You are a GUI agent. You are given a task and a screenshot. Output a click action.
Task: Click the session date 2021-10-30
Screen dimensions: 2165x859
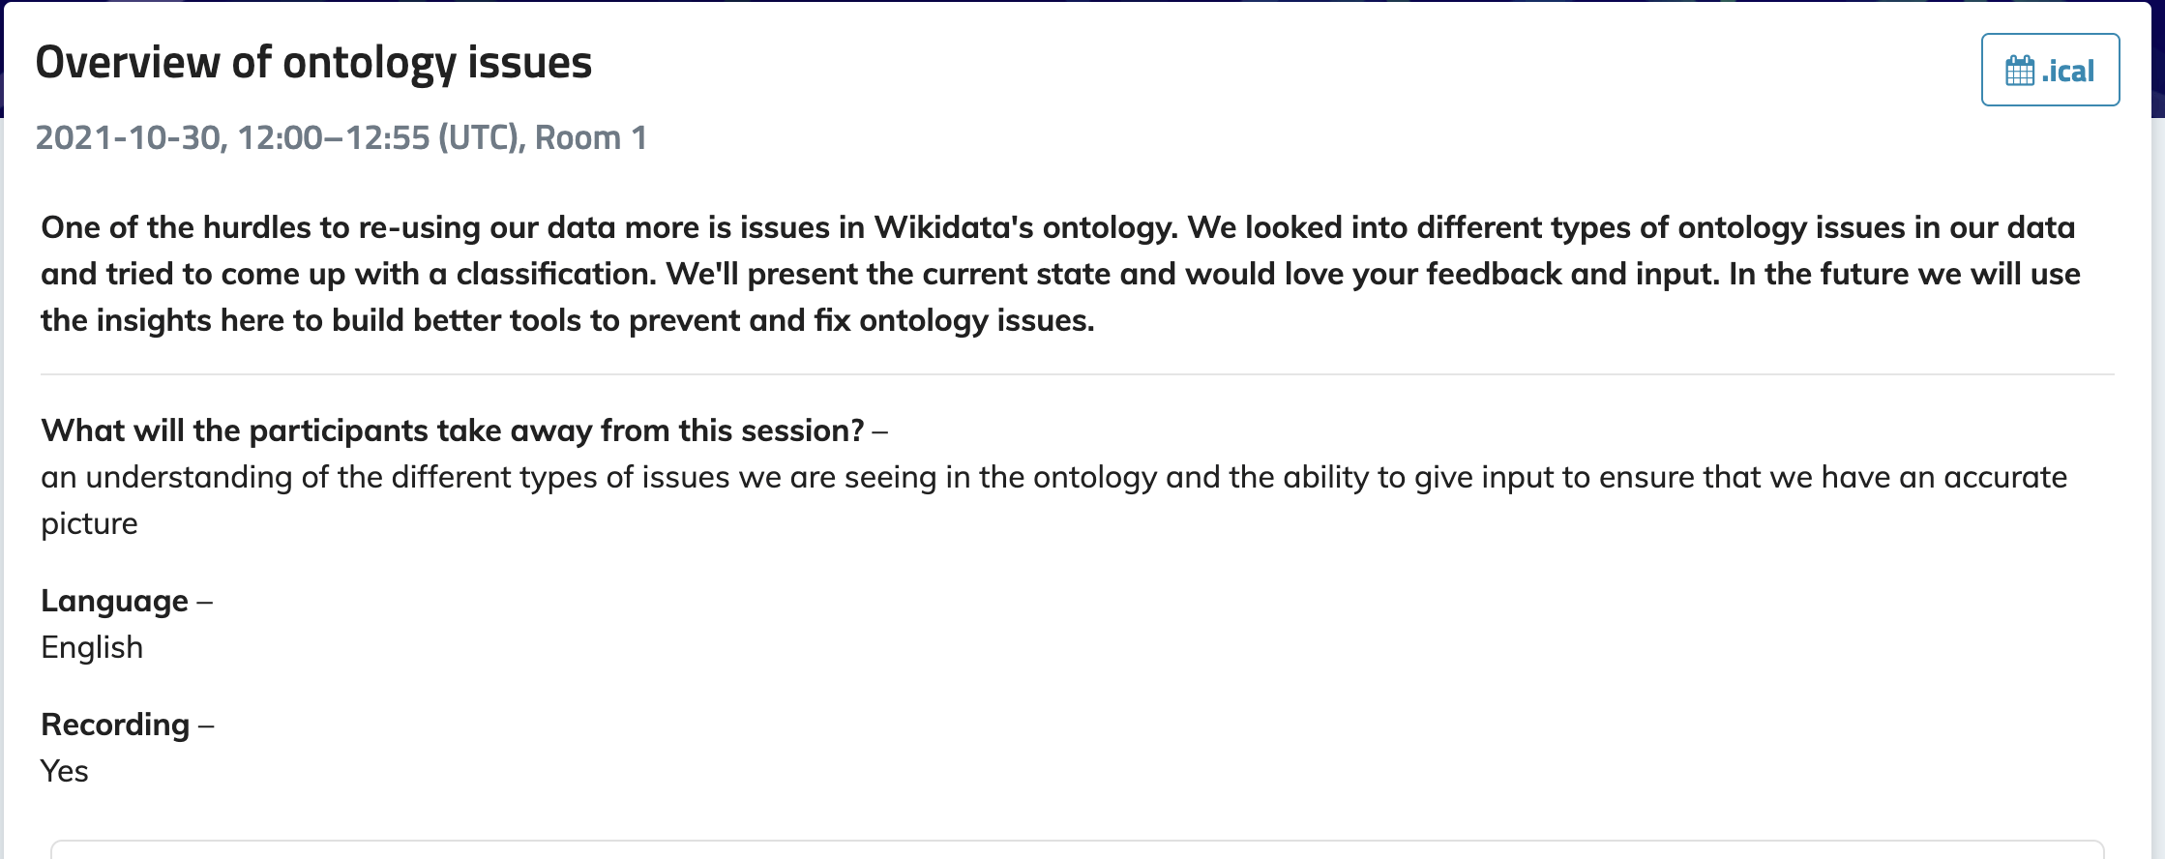point(128,138)
